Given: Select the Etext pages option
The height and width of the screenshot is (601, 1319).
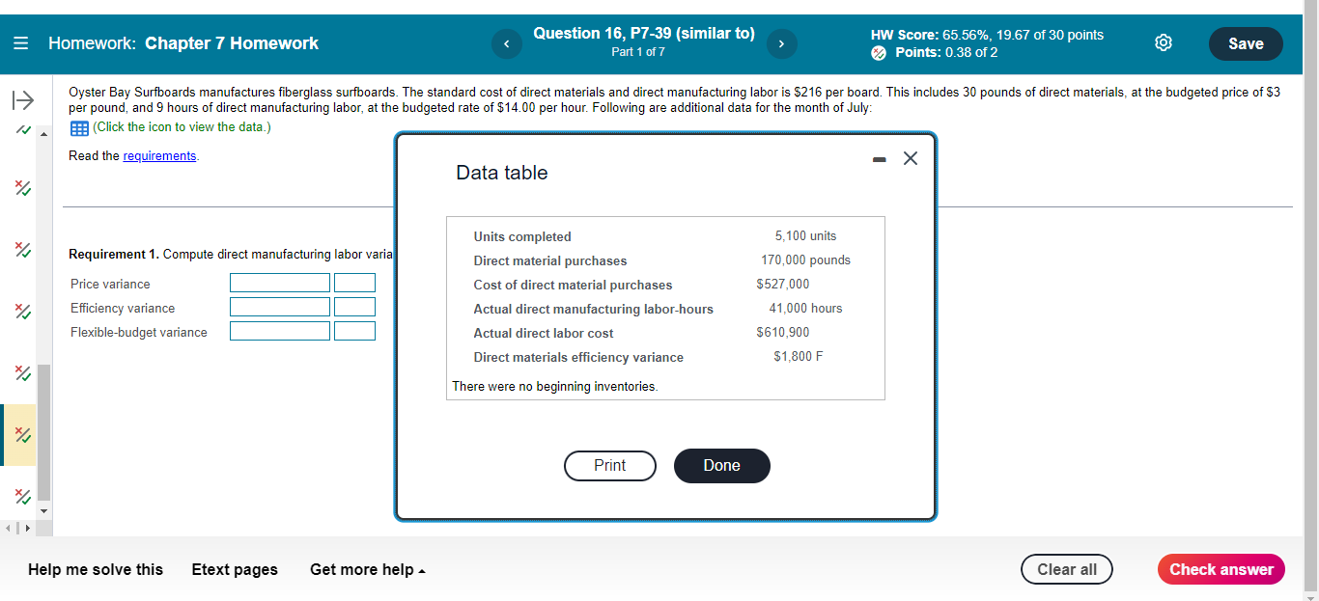Looking at the screenshot, I should (x=234, y=569).
